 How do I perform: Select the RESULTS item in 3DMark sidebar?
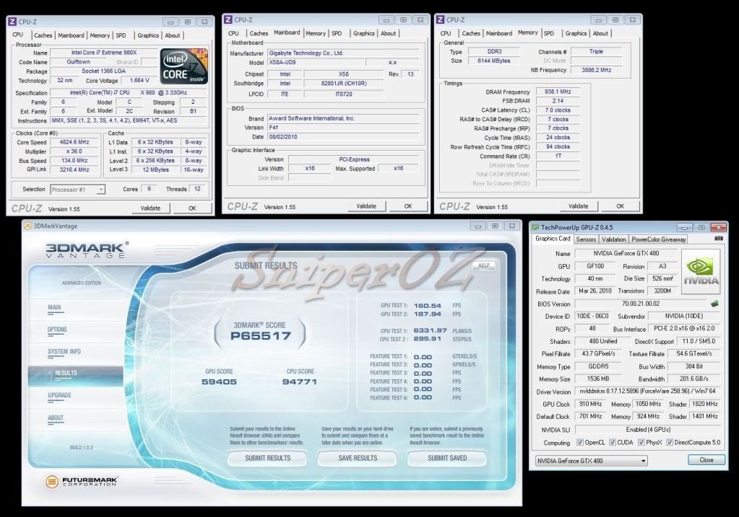click(x=66, y=373)
